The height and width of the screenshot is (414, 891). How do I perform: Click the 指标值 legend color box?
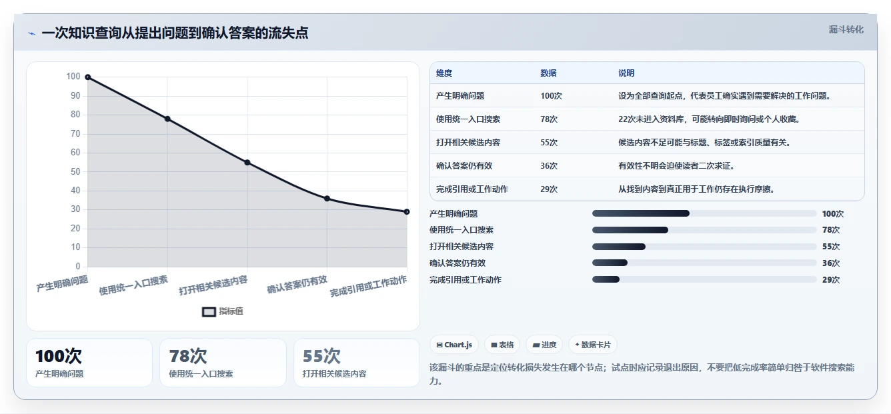pyautogui.click(x=209, y=311)
